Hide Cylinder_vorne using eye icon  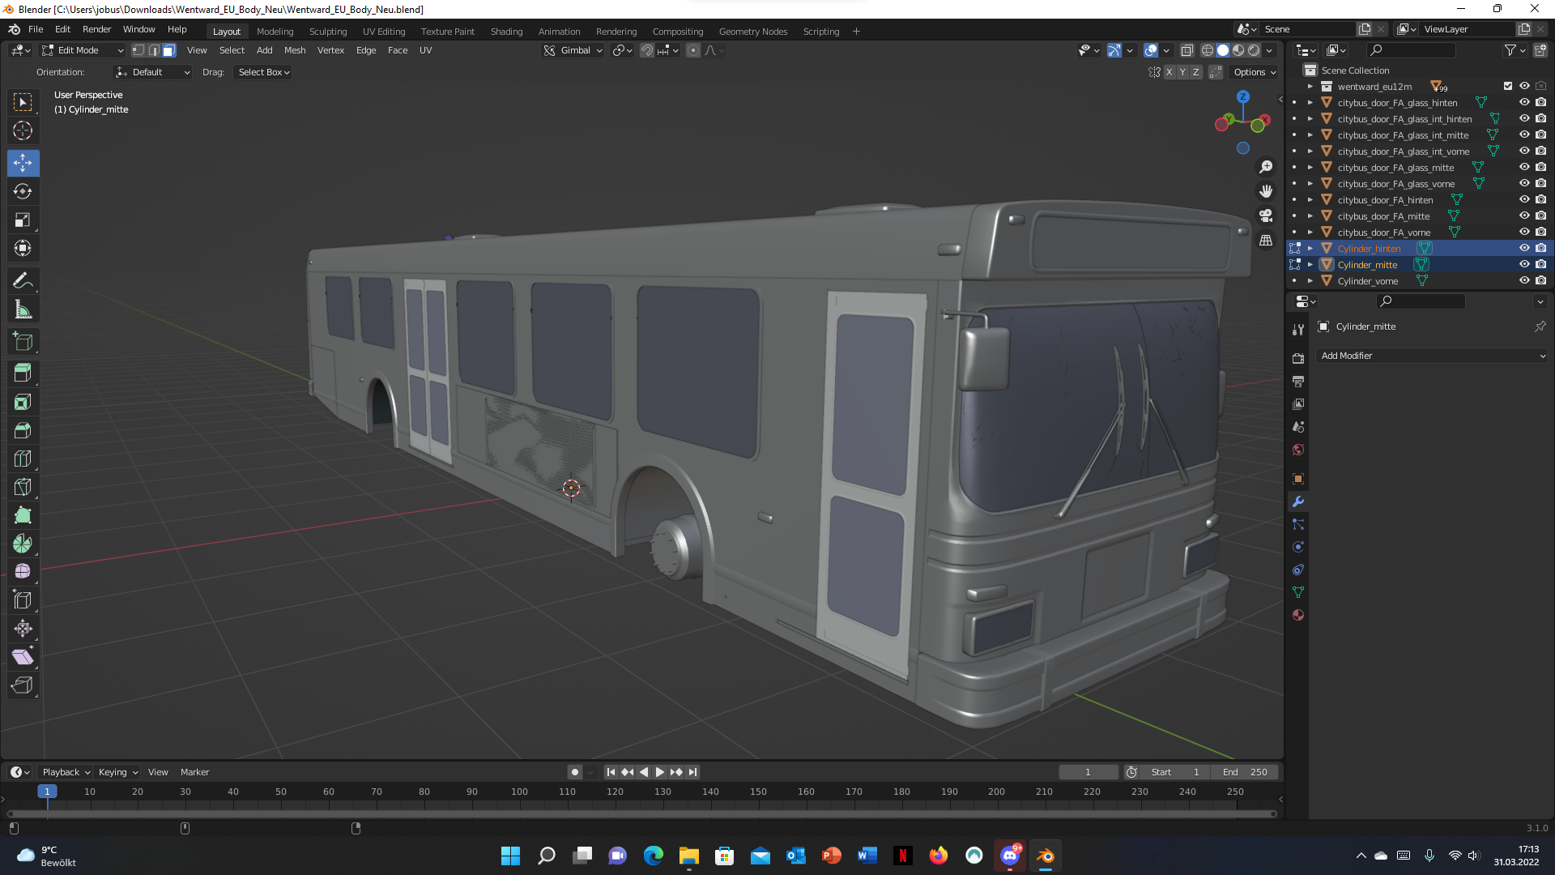(1523, 280)
